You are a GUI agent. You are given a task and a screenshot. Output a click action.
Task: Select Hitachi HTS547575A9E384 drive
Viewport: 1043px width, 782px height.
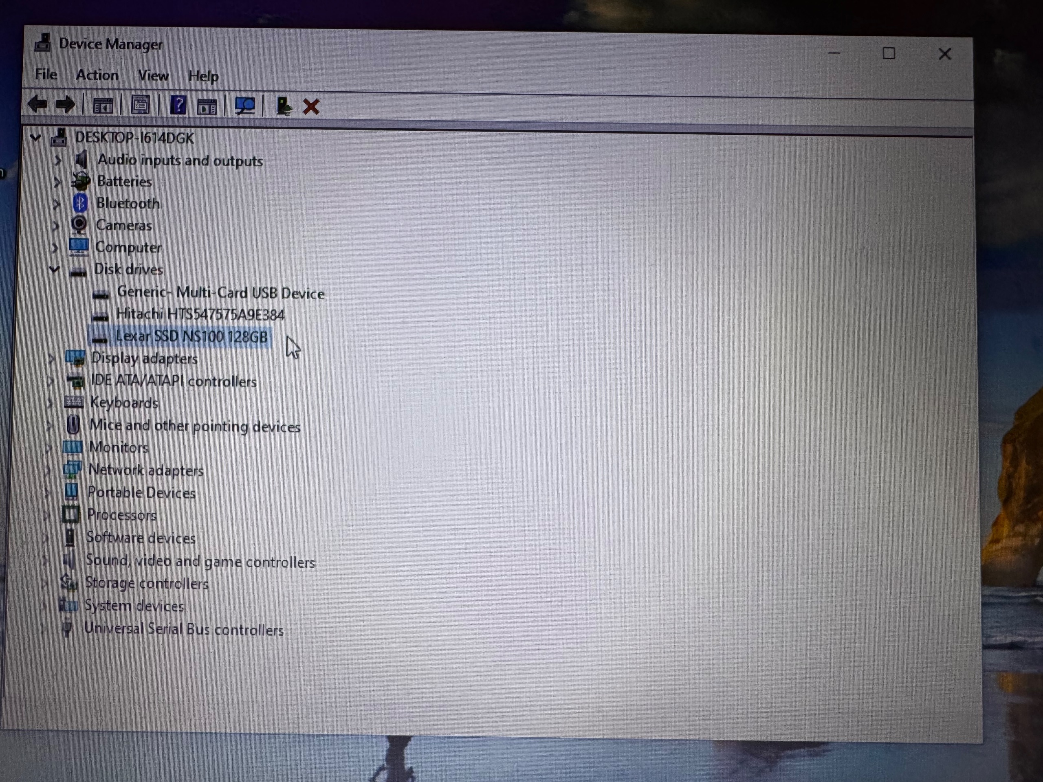200,314
